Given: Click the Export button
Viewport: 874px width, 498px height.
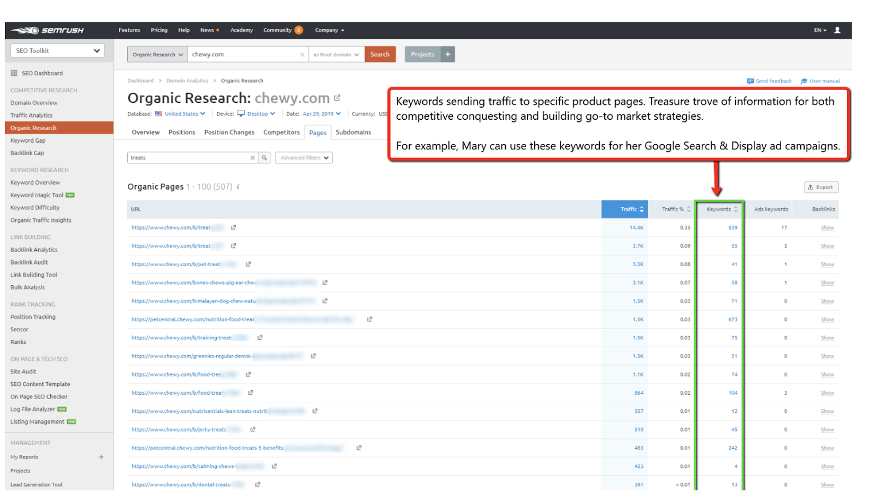Looking at the screenshot, I should [821, 188].
